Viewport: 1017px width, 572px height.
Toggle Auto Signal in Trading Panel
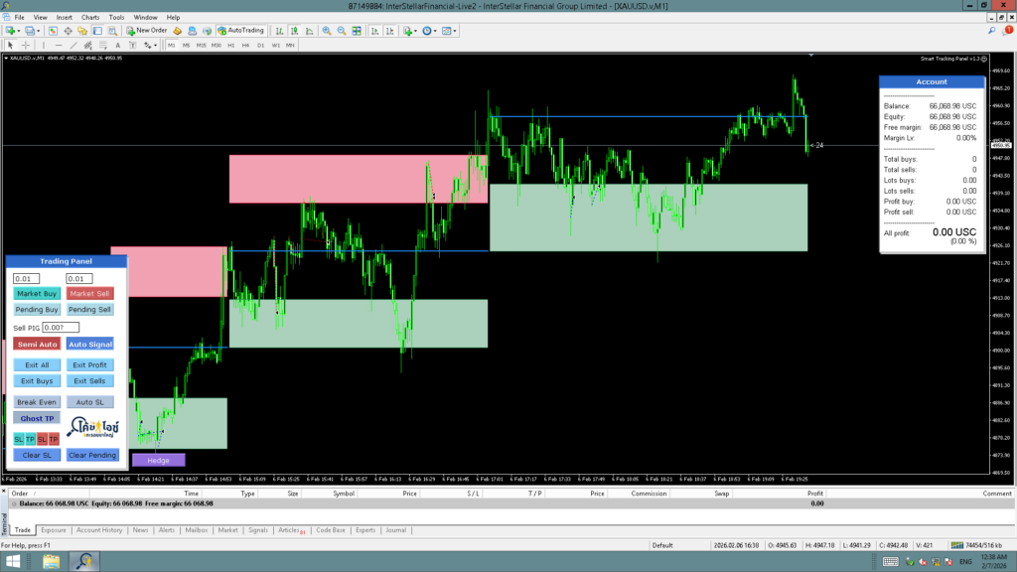[x=90, y=344]
